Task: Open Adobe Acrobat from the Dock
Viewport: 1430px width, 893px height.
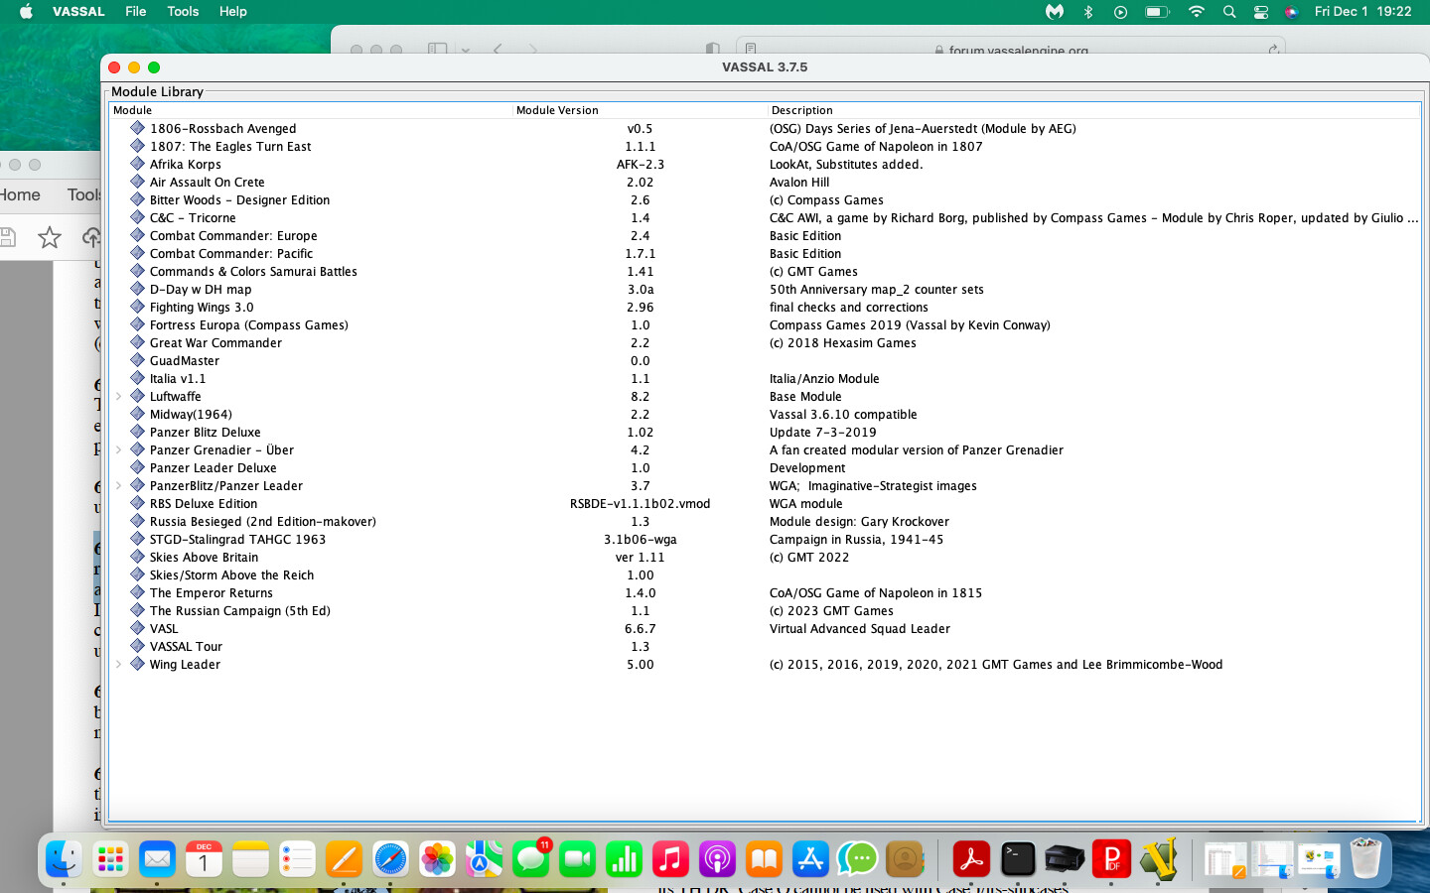Action: pos(971,859)
